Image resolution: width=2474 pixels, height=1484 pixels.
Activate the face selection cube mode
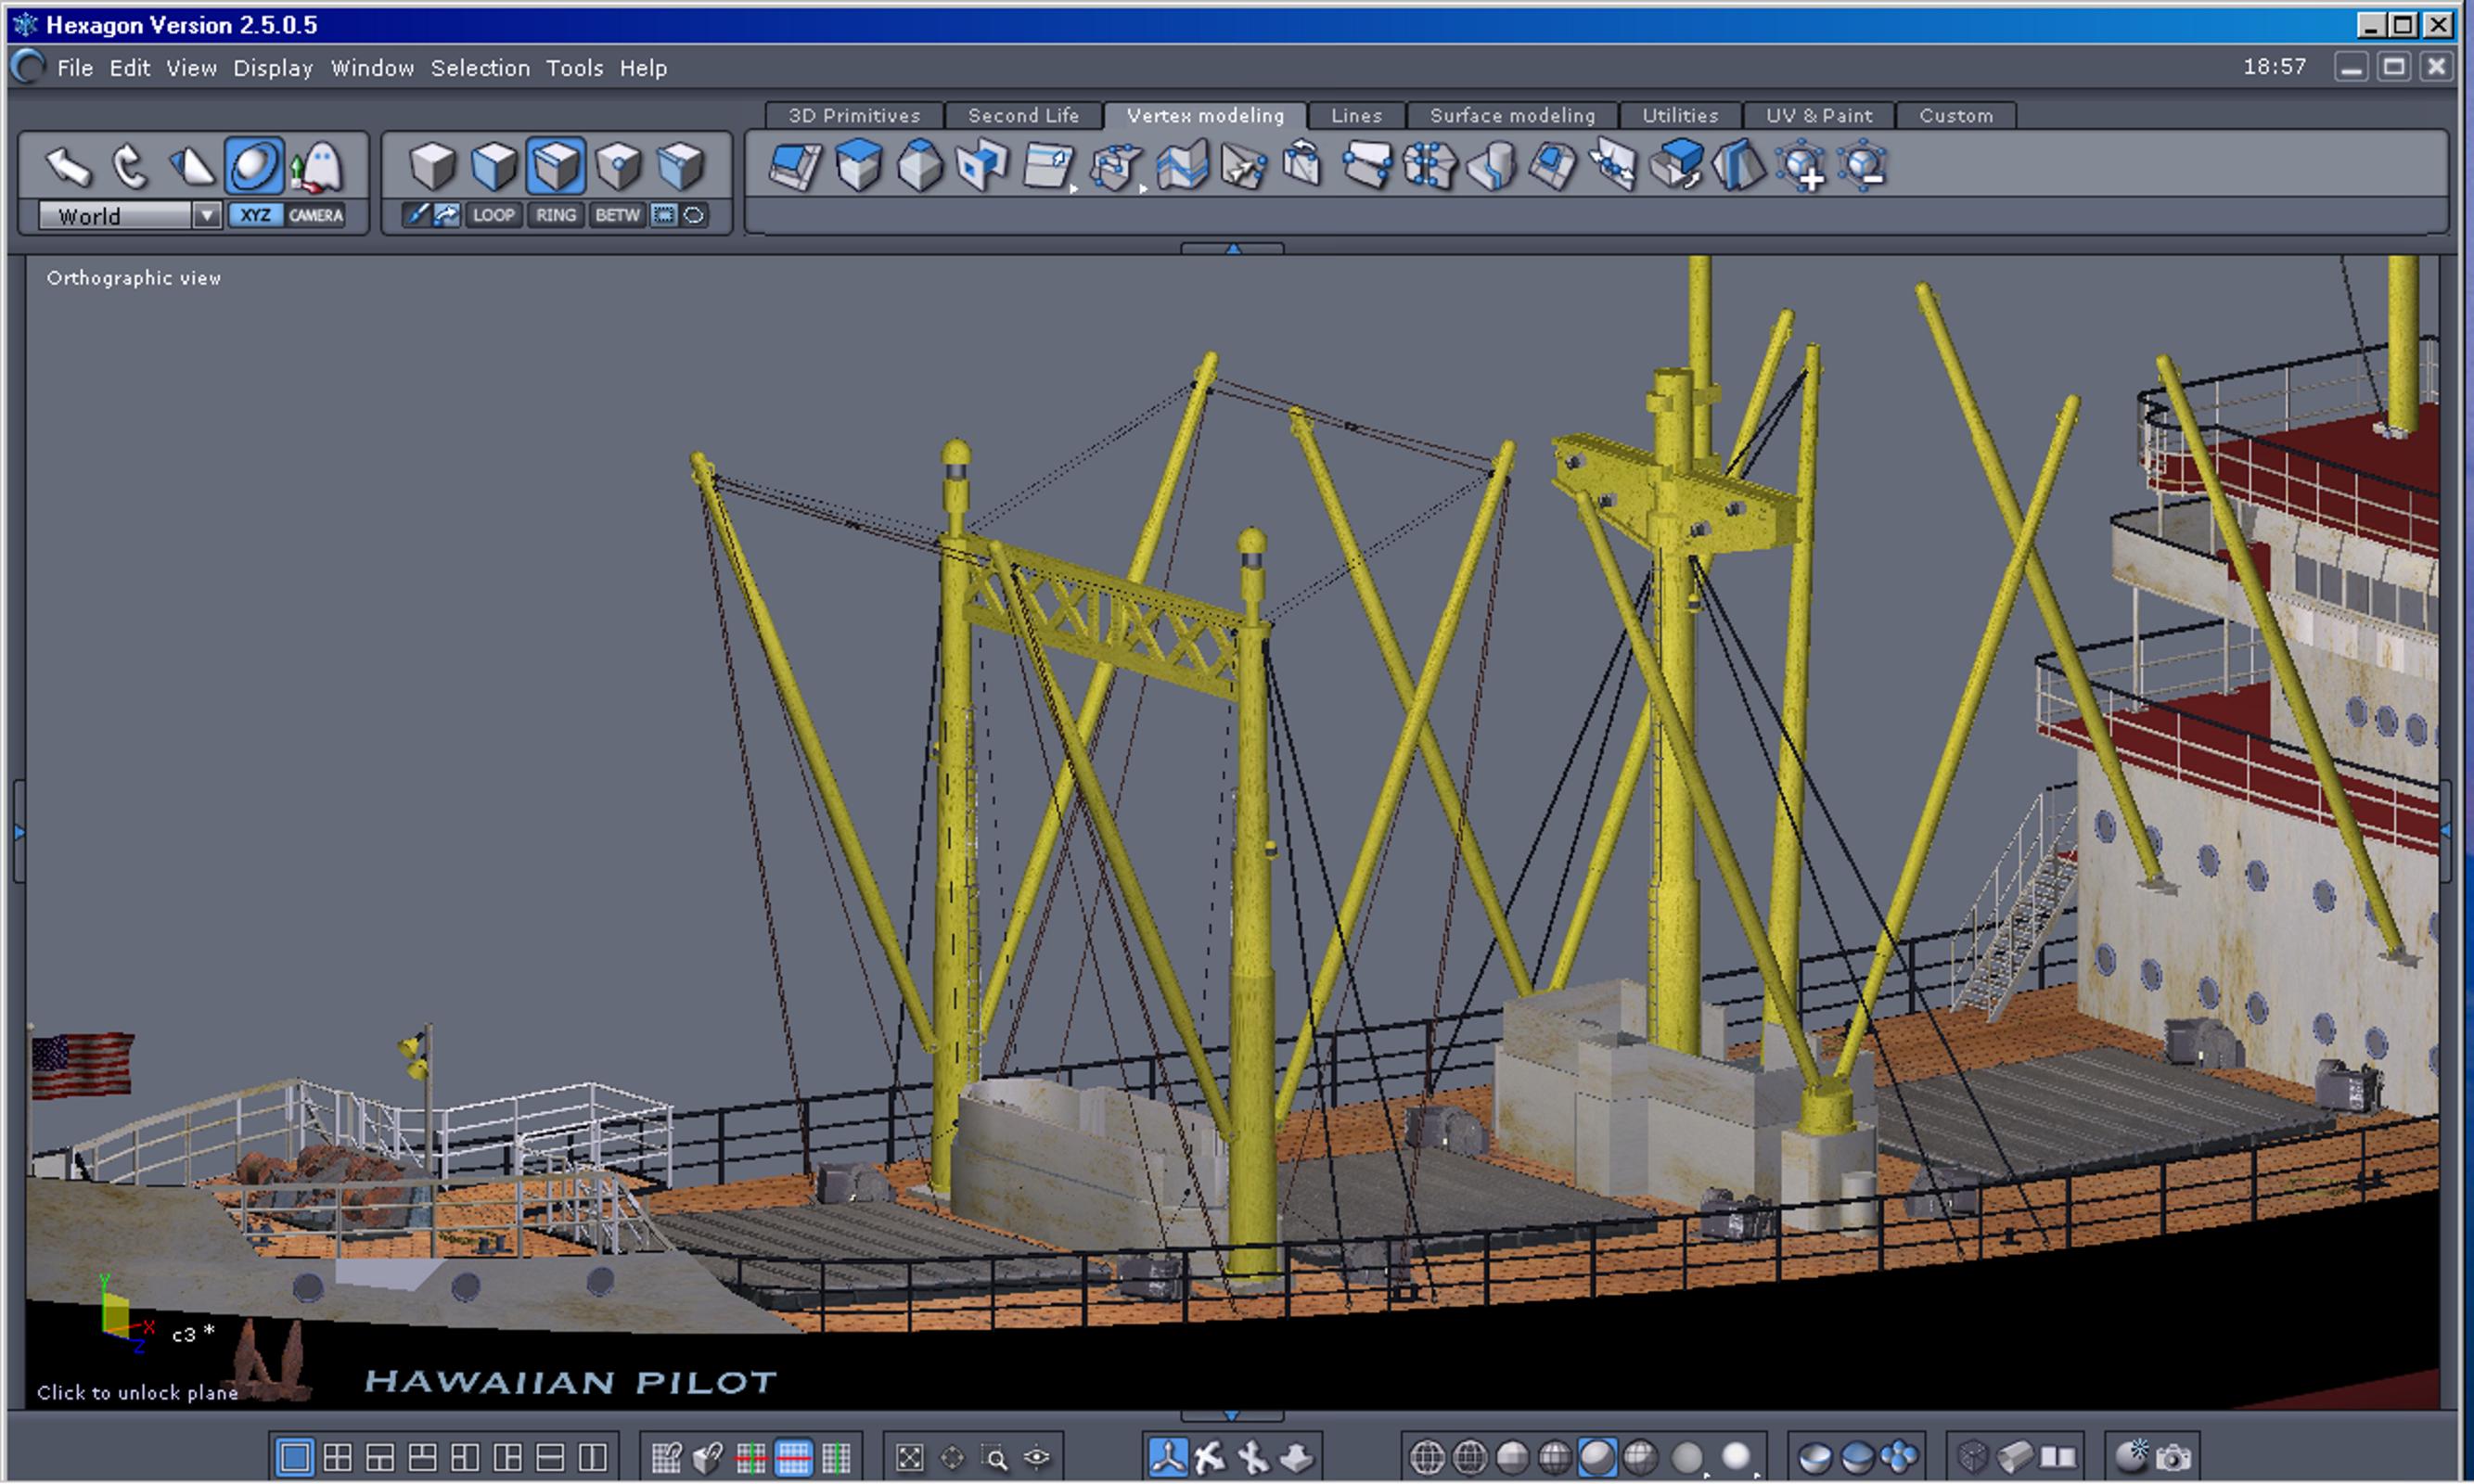click(x=494, y=166)
